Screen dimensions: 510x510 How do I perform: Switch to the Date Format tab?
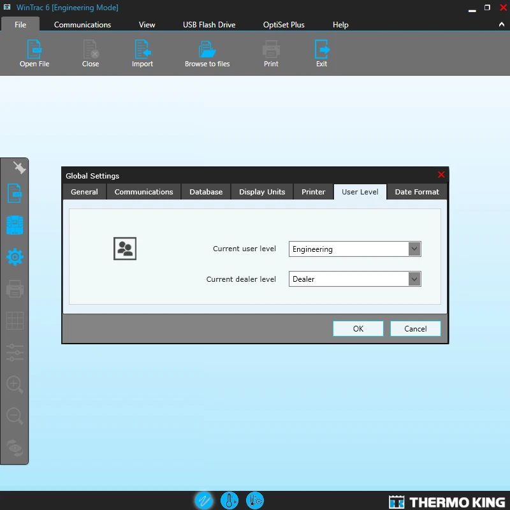pos(417,192)
